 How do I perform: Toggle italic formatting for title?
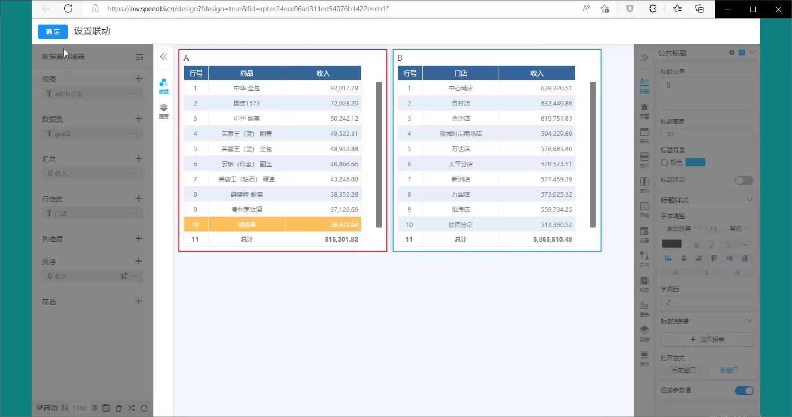(712, 245)
